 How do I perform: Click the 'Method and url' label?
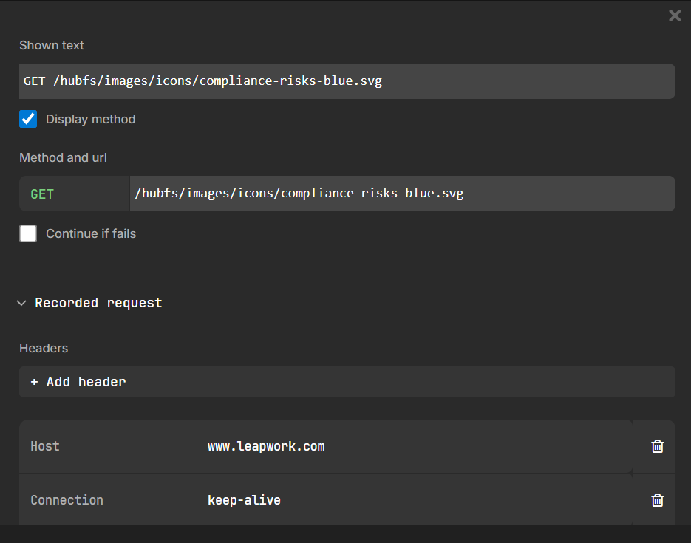point(63,157)
